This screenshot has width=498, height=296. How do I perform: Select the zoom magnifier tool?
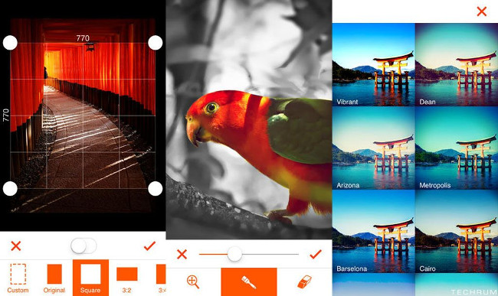tap(193, 281)
